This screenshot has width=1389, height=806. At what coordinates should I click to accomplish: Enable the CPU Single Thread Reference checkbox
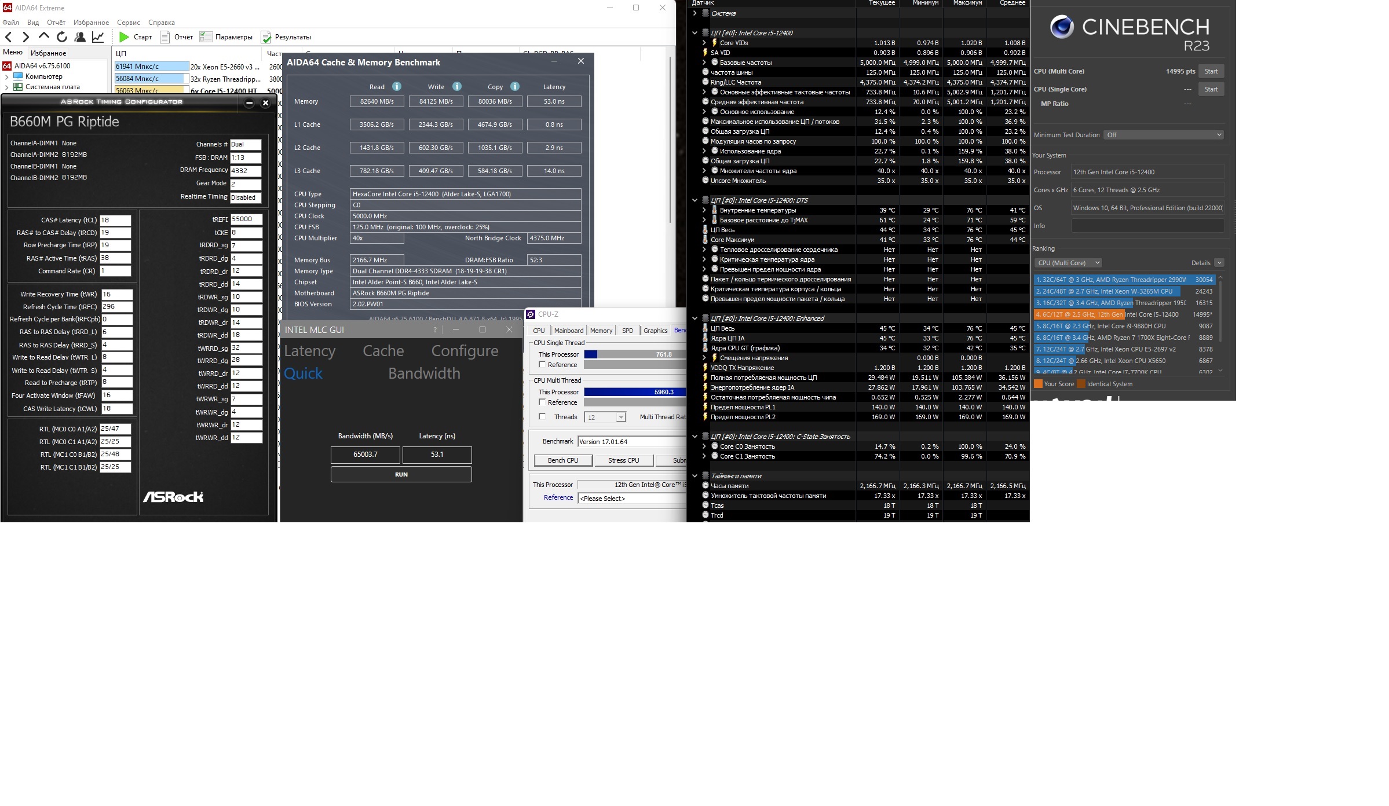[542, 364]
